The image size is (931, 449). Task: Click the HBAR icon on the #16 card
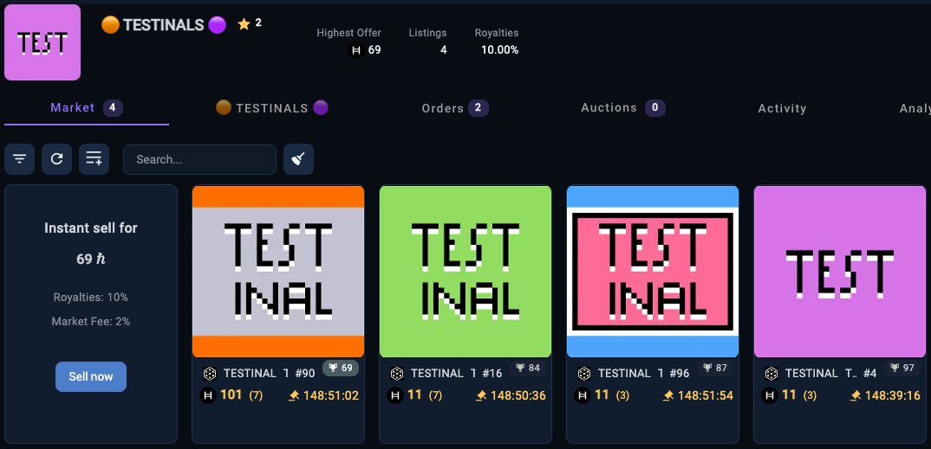[x=394, y=395]
